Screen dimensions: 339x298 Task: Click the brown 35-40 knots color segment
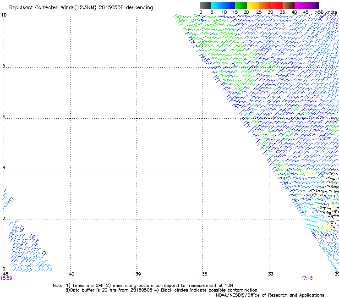(x=289, y=6)
